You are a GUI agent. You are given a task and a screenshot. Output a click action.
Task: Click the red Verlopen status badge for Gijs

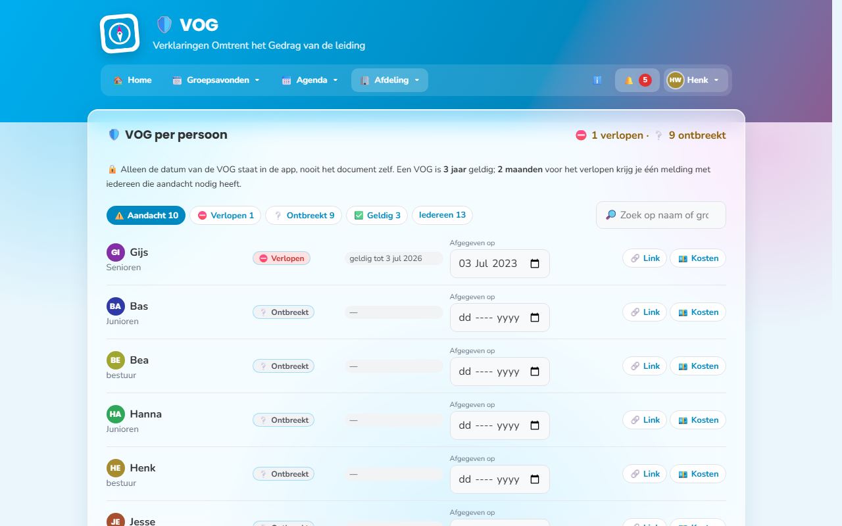(282, 258)
